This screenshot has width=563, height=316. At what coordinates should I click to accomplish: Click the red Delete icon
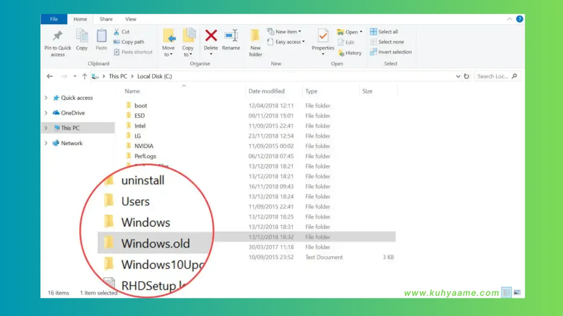(x=211, y=36)
